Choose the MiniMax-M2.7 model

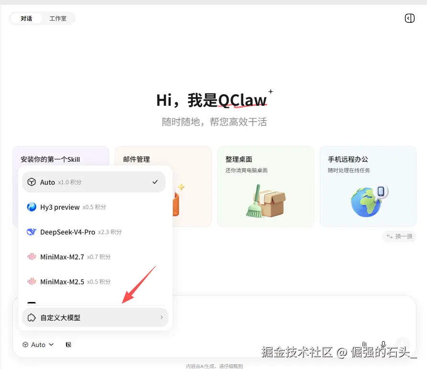coord(94,257)
